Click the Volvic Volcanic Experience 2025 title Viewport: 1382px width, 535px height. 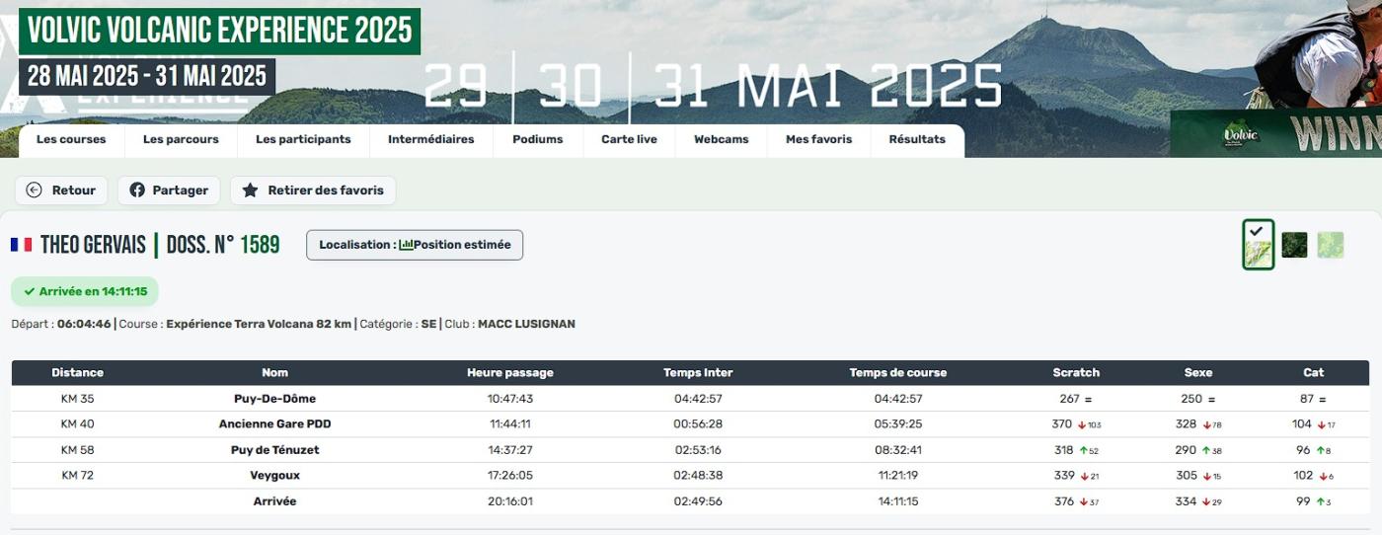[x=219, y=31]
